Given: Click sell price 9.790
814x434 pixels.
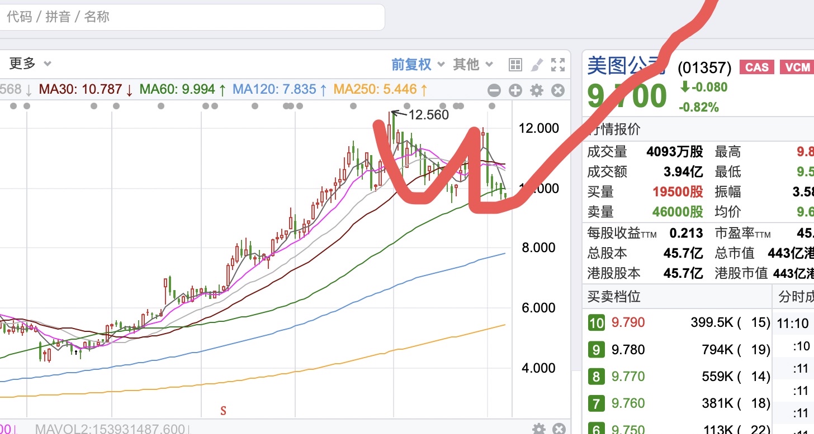Looking at the screenshot, I should point(628,322).
